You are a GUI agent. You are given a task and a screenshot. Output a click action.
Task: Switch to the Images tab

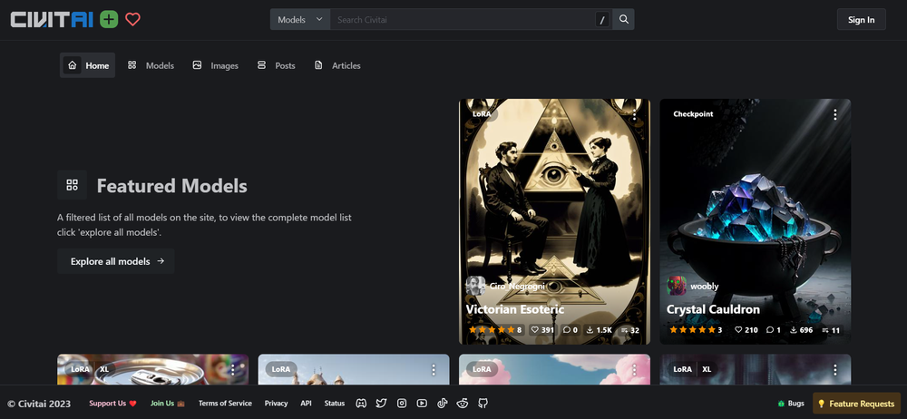215,65
